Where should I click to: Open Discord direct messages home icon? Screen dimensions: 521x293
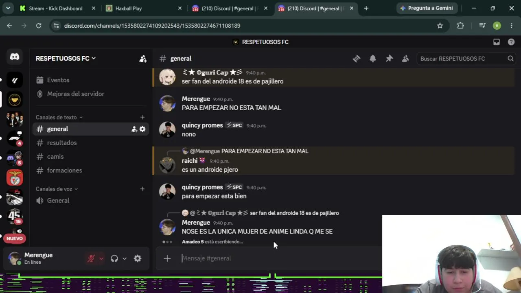pyautogui.click(x=15, y=57)
